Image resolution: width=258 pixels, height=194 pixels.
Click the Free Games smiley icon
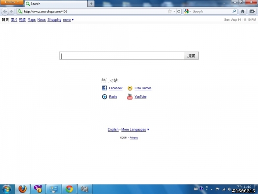(x=130, y=88)
